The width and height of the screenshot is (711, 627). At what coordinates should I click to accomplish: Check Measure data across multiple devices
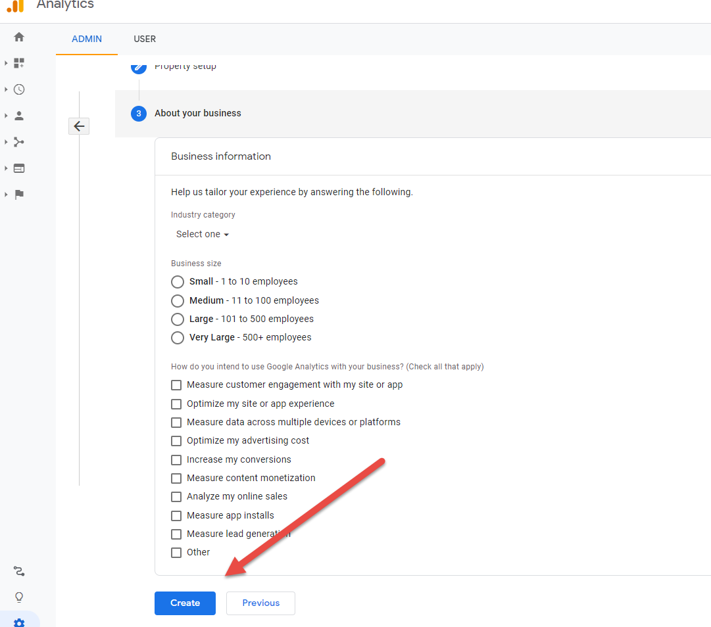click(176, 423)
